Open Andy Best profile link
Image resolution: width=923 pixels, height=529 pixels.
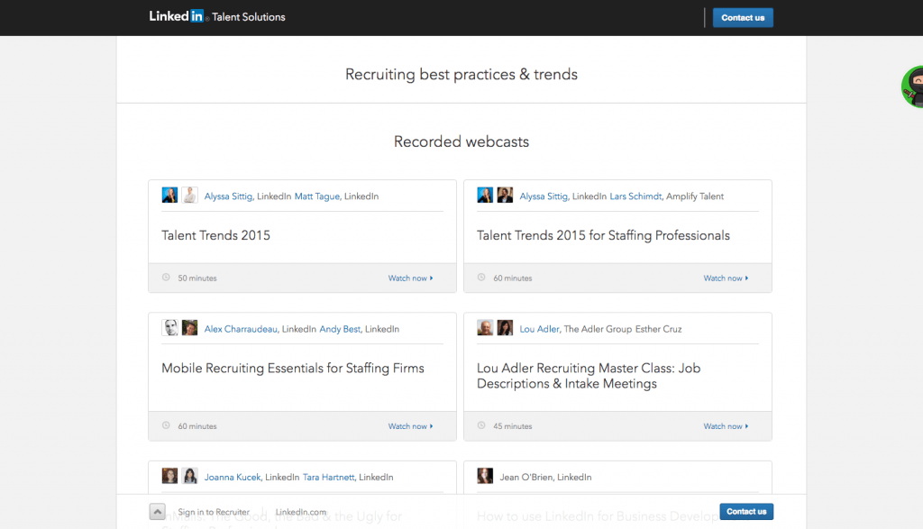click(340, 330)
